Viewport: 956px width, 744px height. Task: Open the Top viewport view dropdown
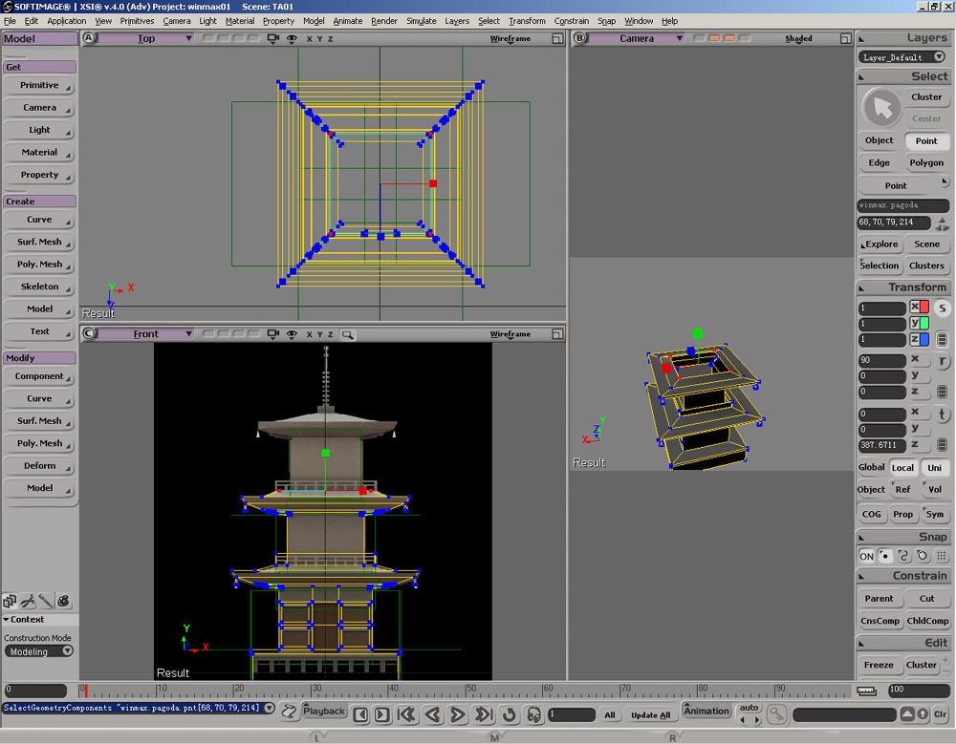coord(146,38)
